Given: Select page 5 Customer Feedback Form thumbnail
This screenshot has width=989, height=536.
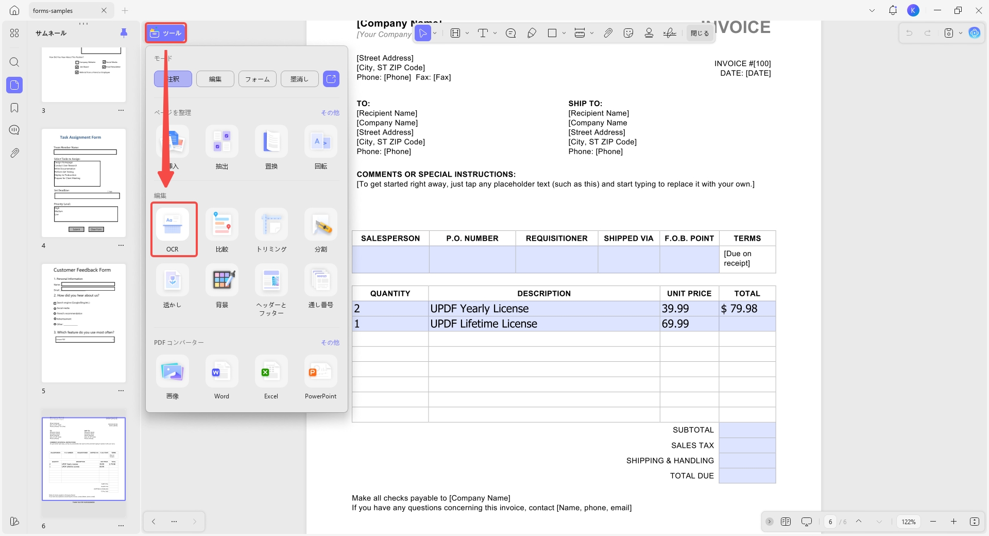Looking at the screenshot, I should point(83,323).
